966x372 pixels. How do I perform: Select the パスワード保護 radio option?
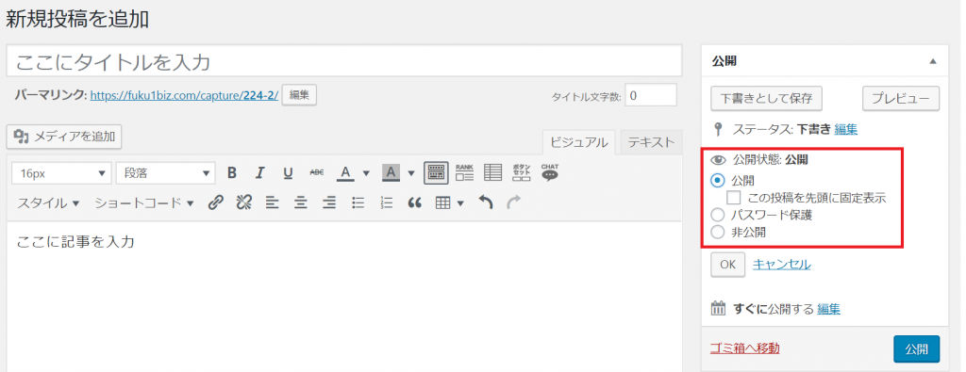coord(717,216)
